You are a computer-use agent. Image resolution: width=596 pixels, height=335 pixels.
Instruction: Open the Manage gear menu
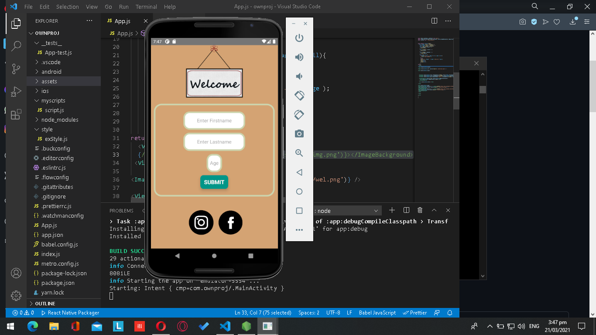click(x=16, y=295)
